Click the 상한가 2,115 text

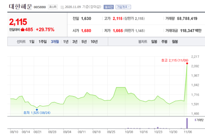click(134, 19)
